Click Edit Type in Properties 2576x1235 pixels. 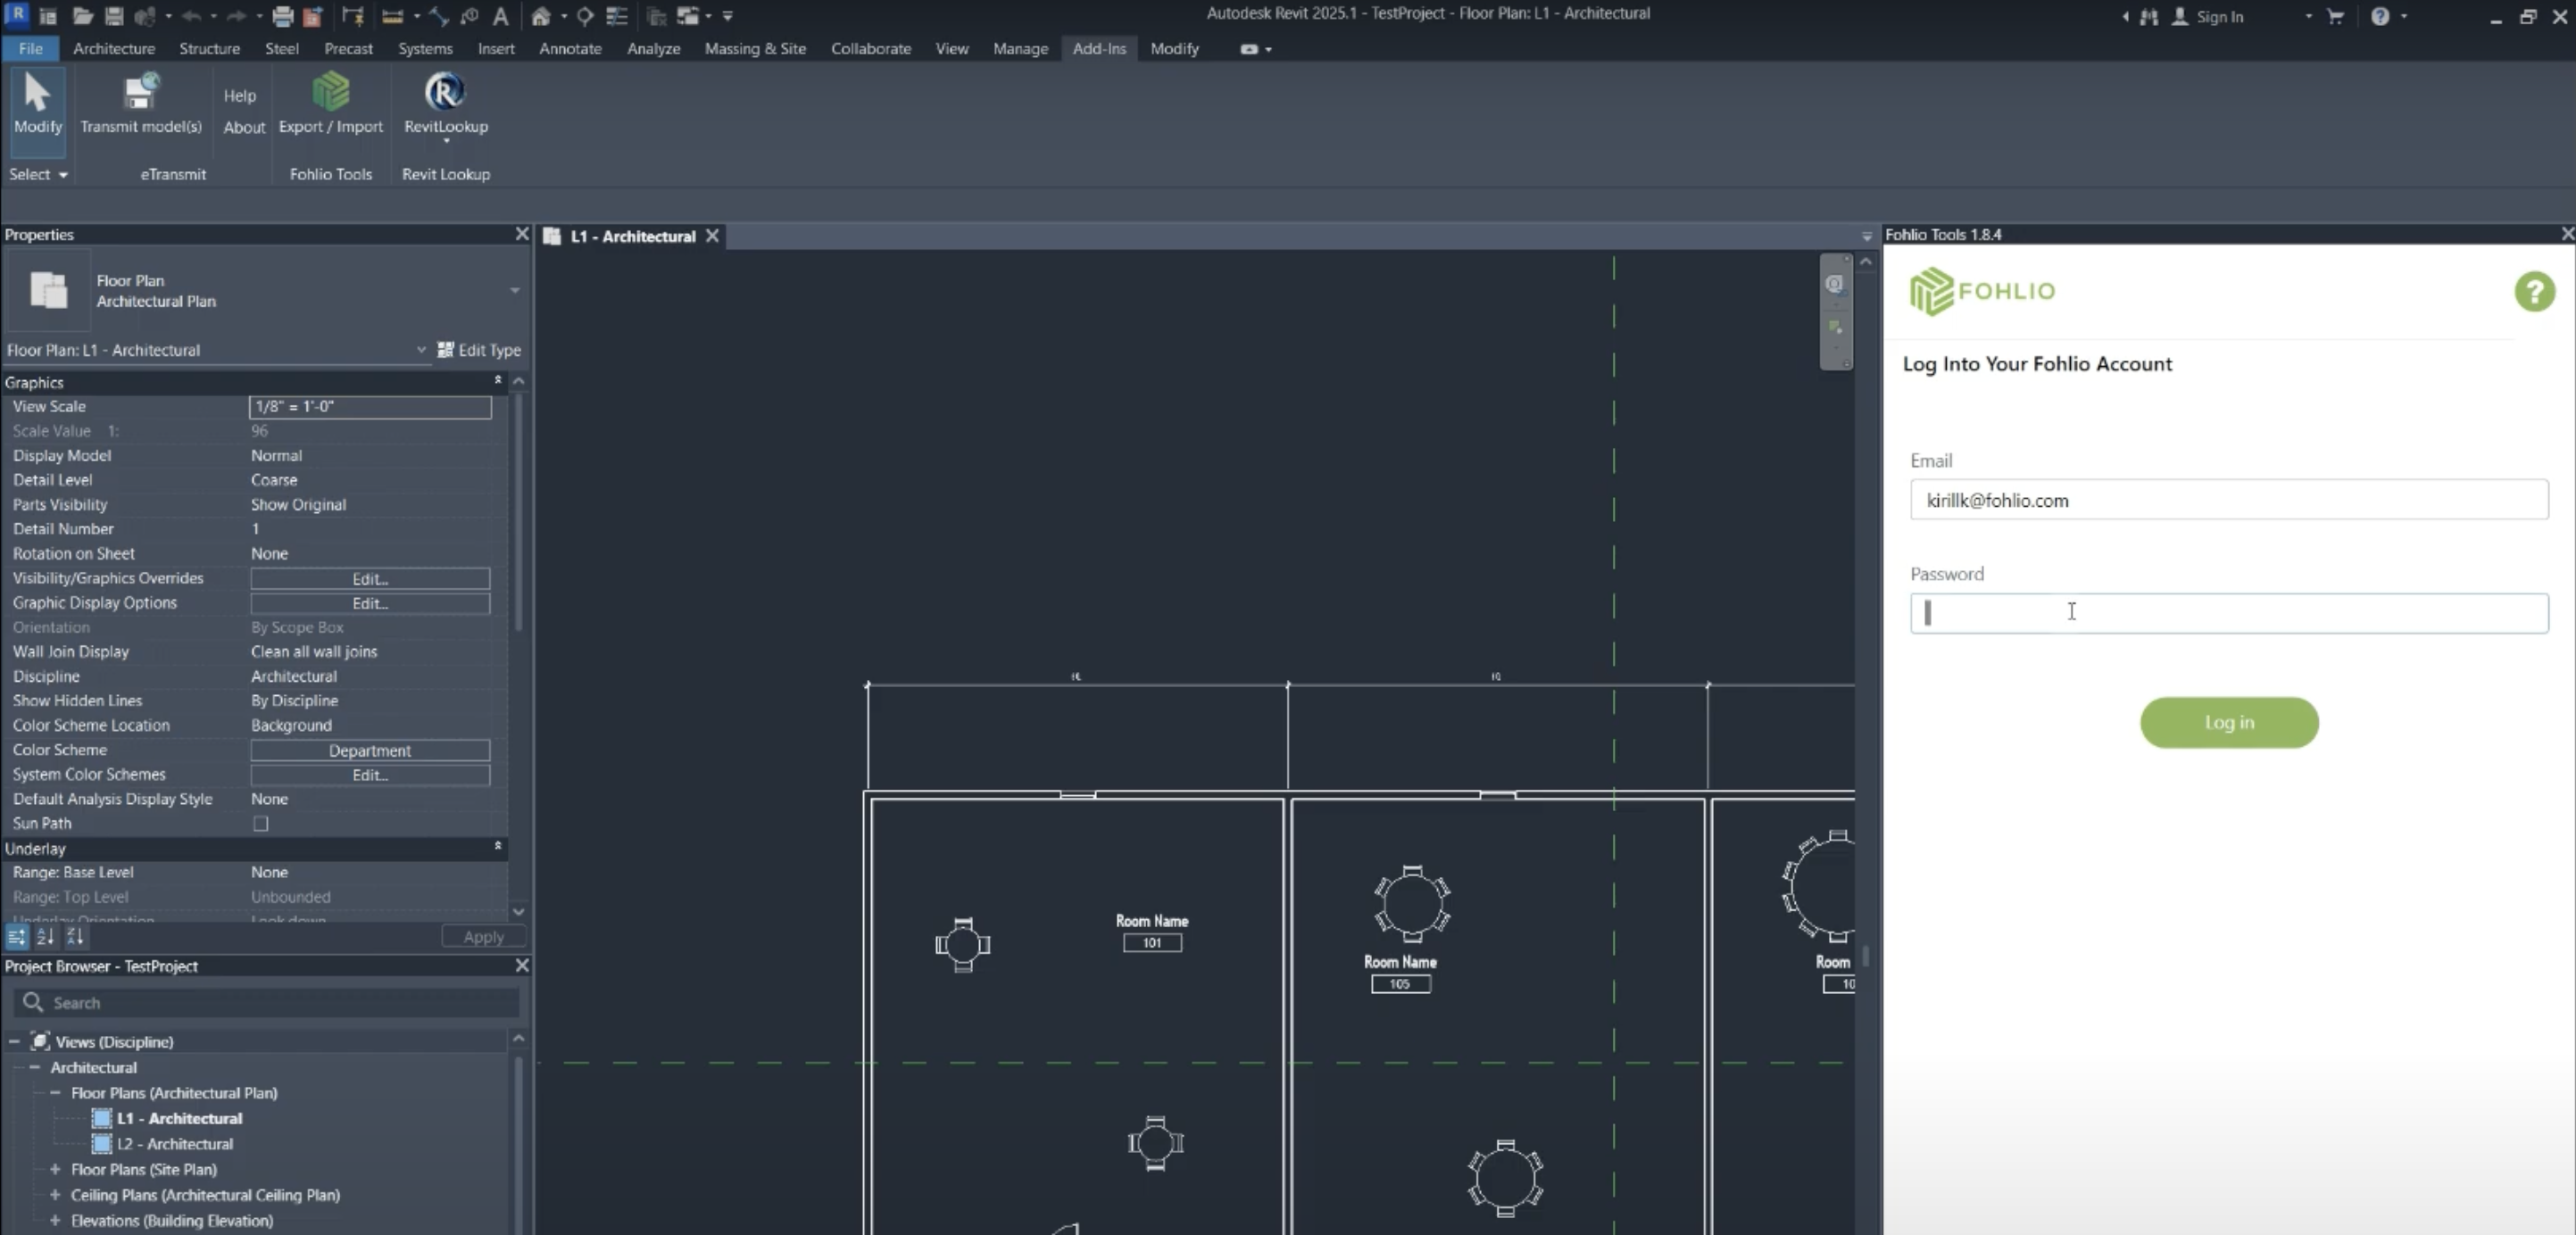pos(480,350)
